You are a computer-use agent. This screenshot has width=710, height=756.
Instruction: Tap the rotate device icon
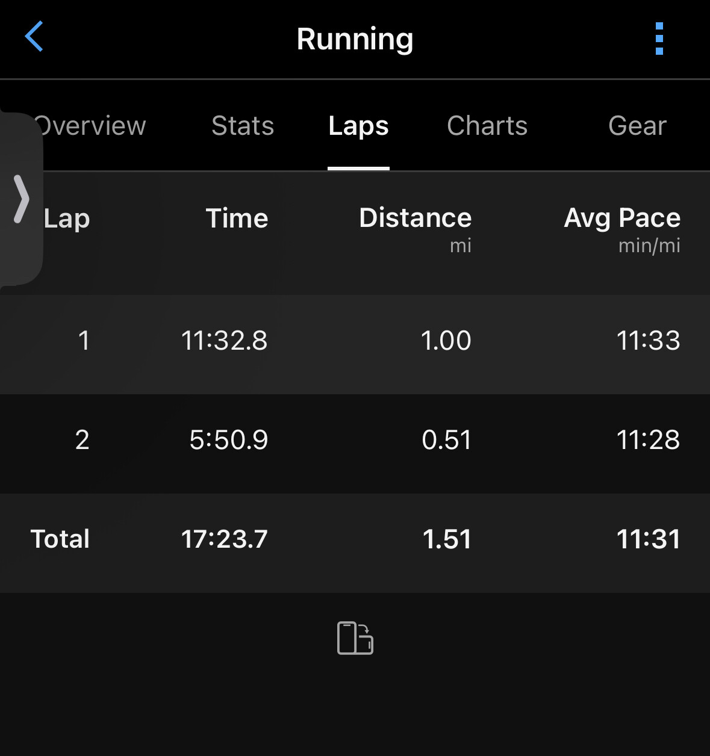click(355, 637)
